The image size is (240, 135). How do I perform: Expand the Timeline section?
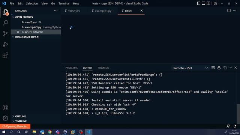click(x=21, y=121)
